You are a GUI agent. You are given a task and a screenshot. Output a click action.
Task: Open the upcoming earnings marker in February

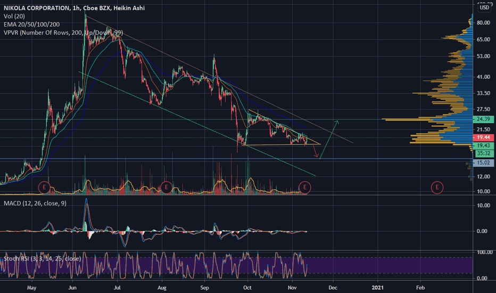click(437, 187)
